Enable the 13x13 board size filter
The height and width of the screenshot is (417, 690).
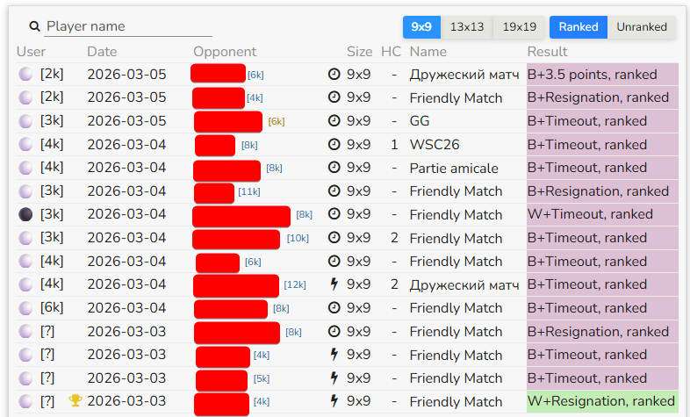click(x=467, y=27)
